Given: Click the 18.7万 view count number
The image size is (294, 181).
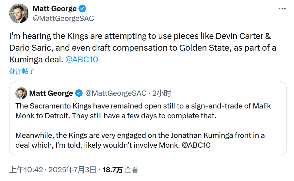Looking at the screenshot, I should coord(112,170).
